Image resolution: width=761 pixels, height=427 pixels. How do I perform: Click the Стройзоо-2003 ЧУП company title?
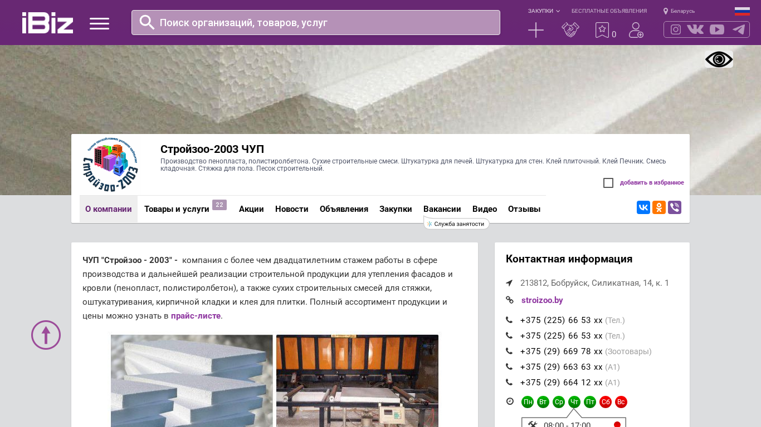(212, 149)
